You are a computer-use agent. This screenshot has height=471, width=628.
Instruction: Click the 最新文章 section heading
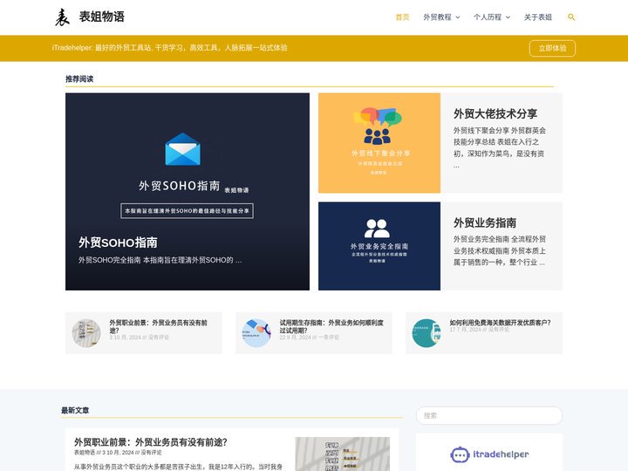pyautogui.click(x=75, y=410)
